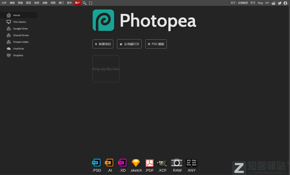Open the Facebook icon link

coord(285,3)
